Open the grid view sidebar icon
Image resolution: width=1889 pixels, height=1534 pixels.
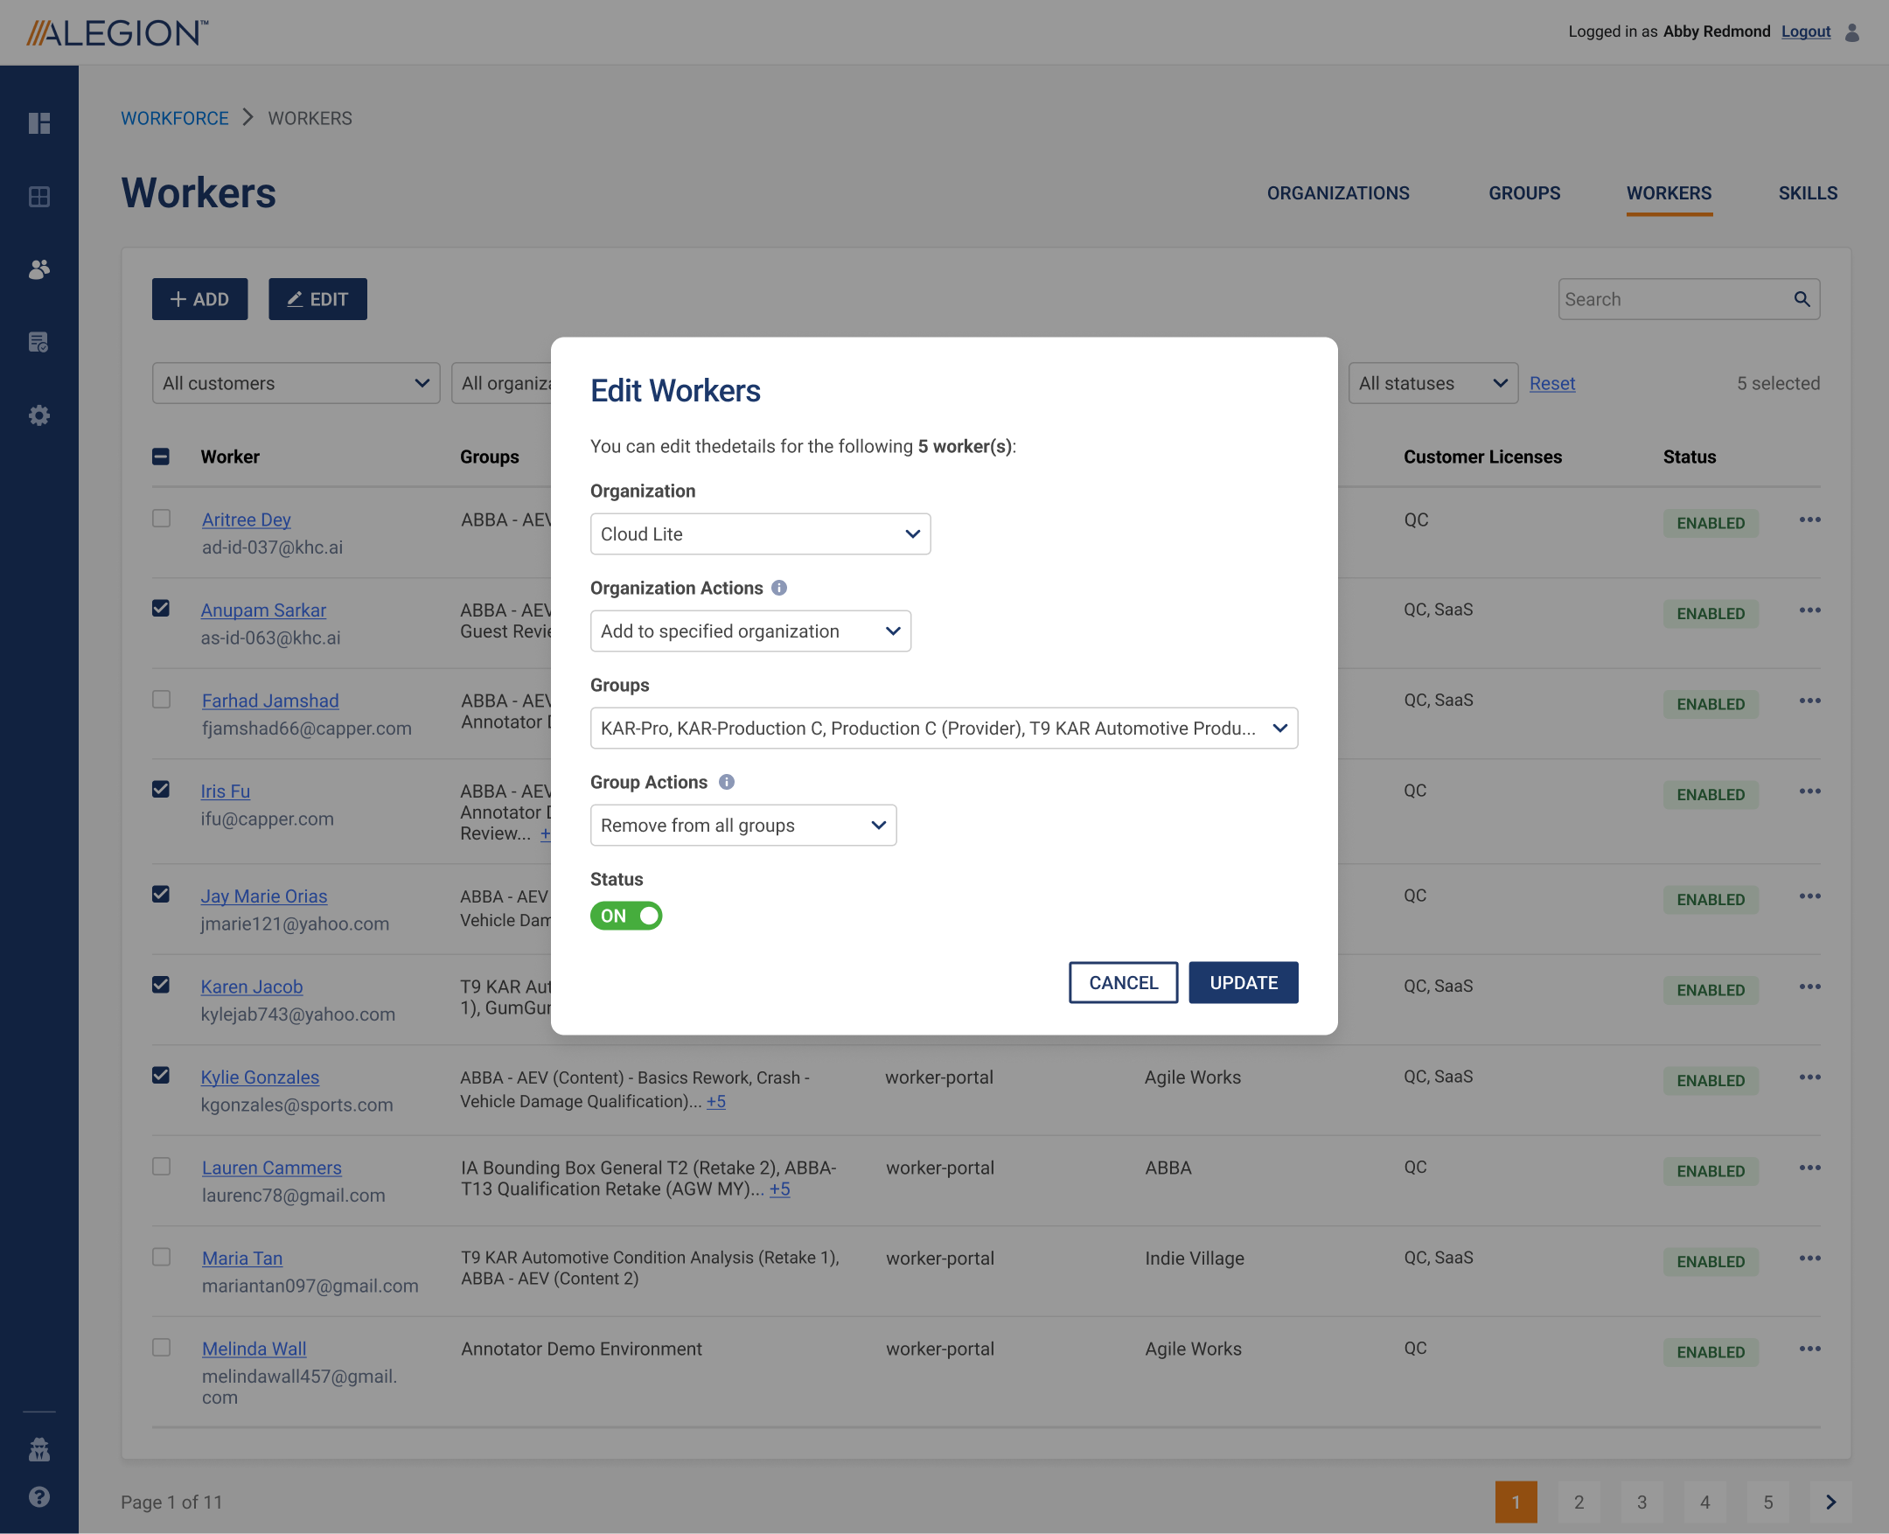click(x=38, y=196)
